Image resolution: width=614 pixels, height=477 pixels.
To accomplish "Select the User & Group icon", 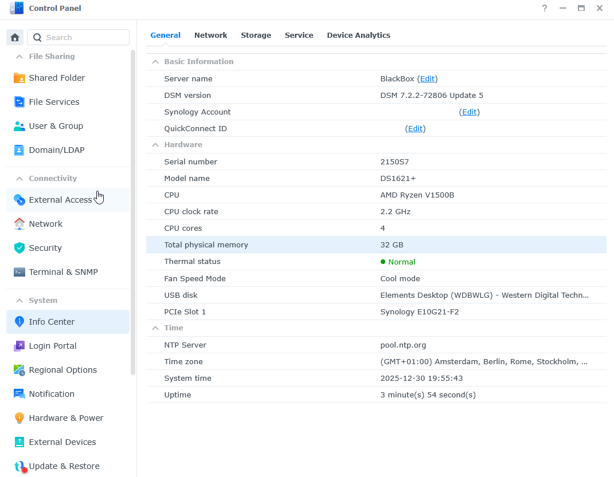I will (19, 126).
